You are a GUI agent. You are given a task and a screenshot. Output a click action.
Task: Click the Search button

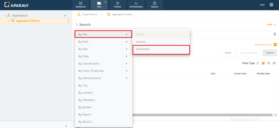(270, 53)
